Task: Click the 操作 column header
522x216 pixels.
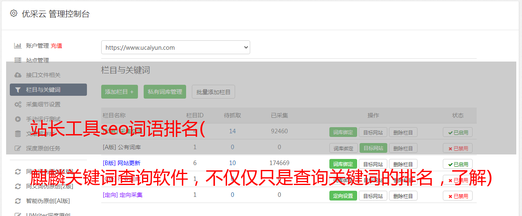Action: (373, 115)
